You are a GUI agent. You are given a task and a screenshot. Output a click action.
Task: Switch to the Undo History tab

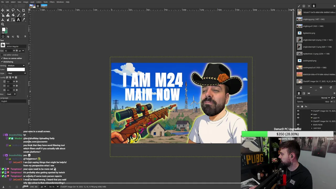[13, 36]
